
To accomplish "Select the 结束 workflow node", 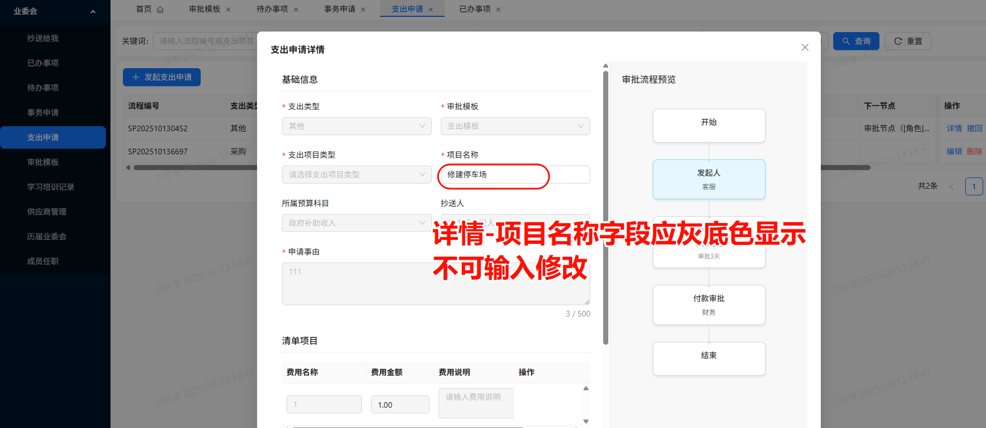I will 709,359.
